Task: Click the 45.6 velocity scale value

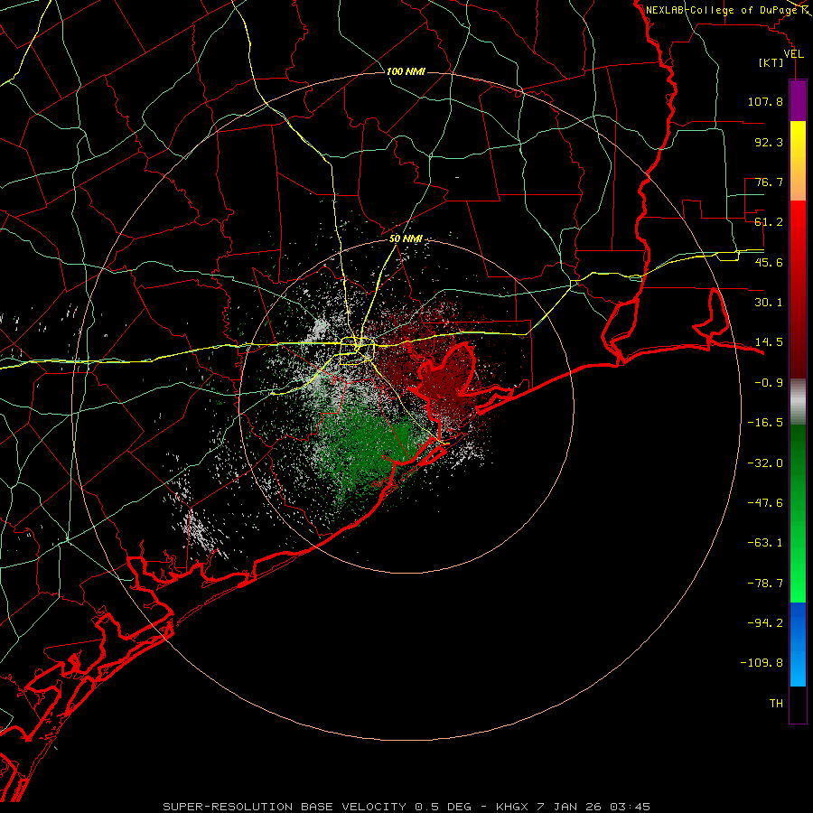Action: click(x=769, y=262)
